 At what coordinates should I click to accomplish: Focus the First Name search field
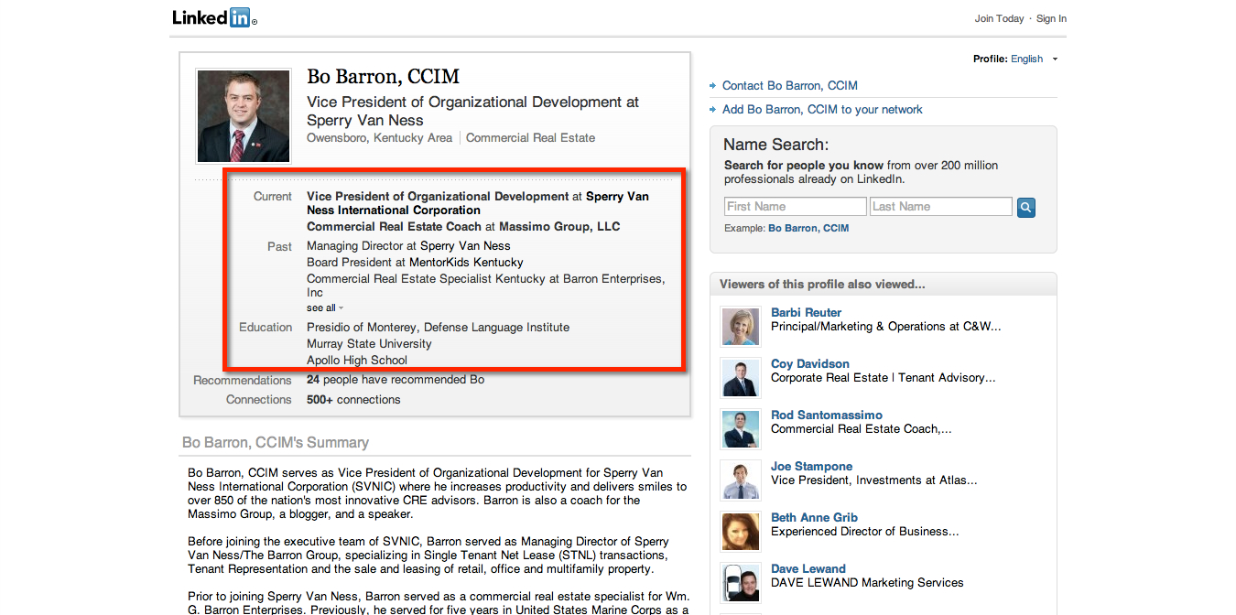795,207
